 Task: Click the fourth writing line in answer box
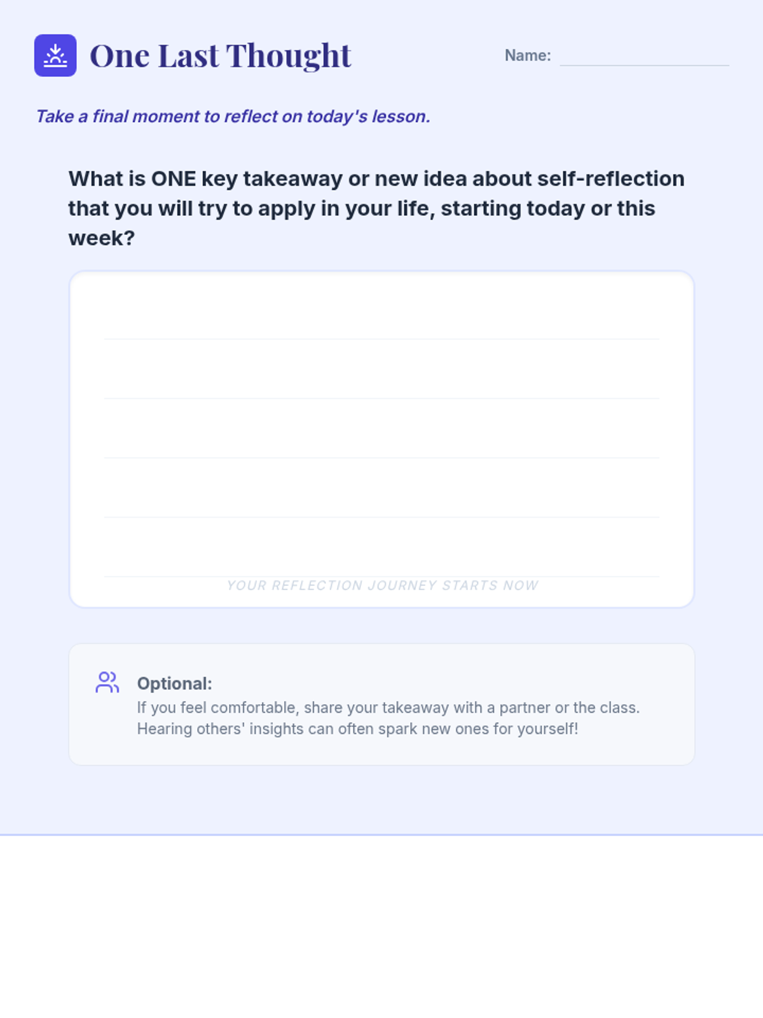381,517
